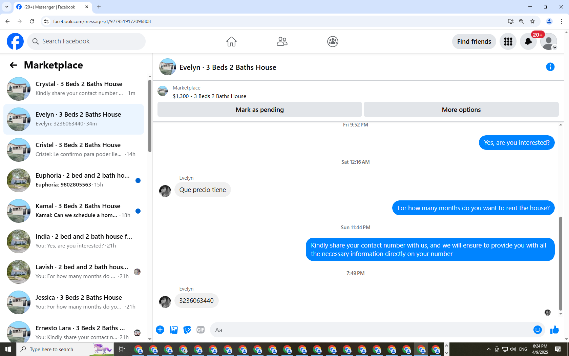
Task: Open a new browser tab
Action: tap(99, 7)
